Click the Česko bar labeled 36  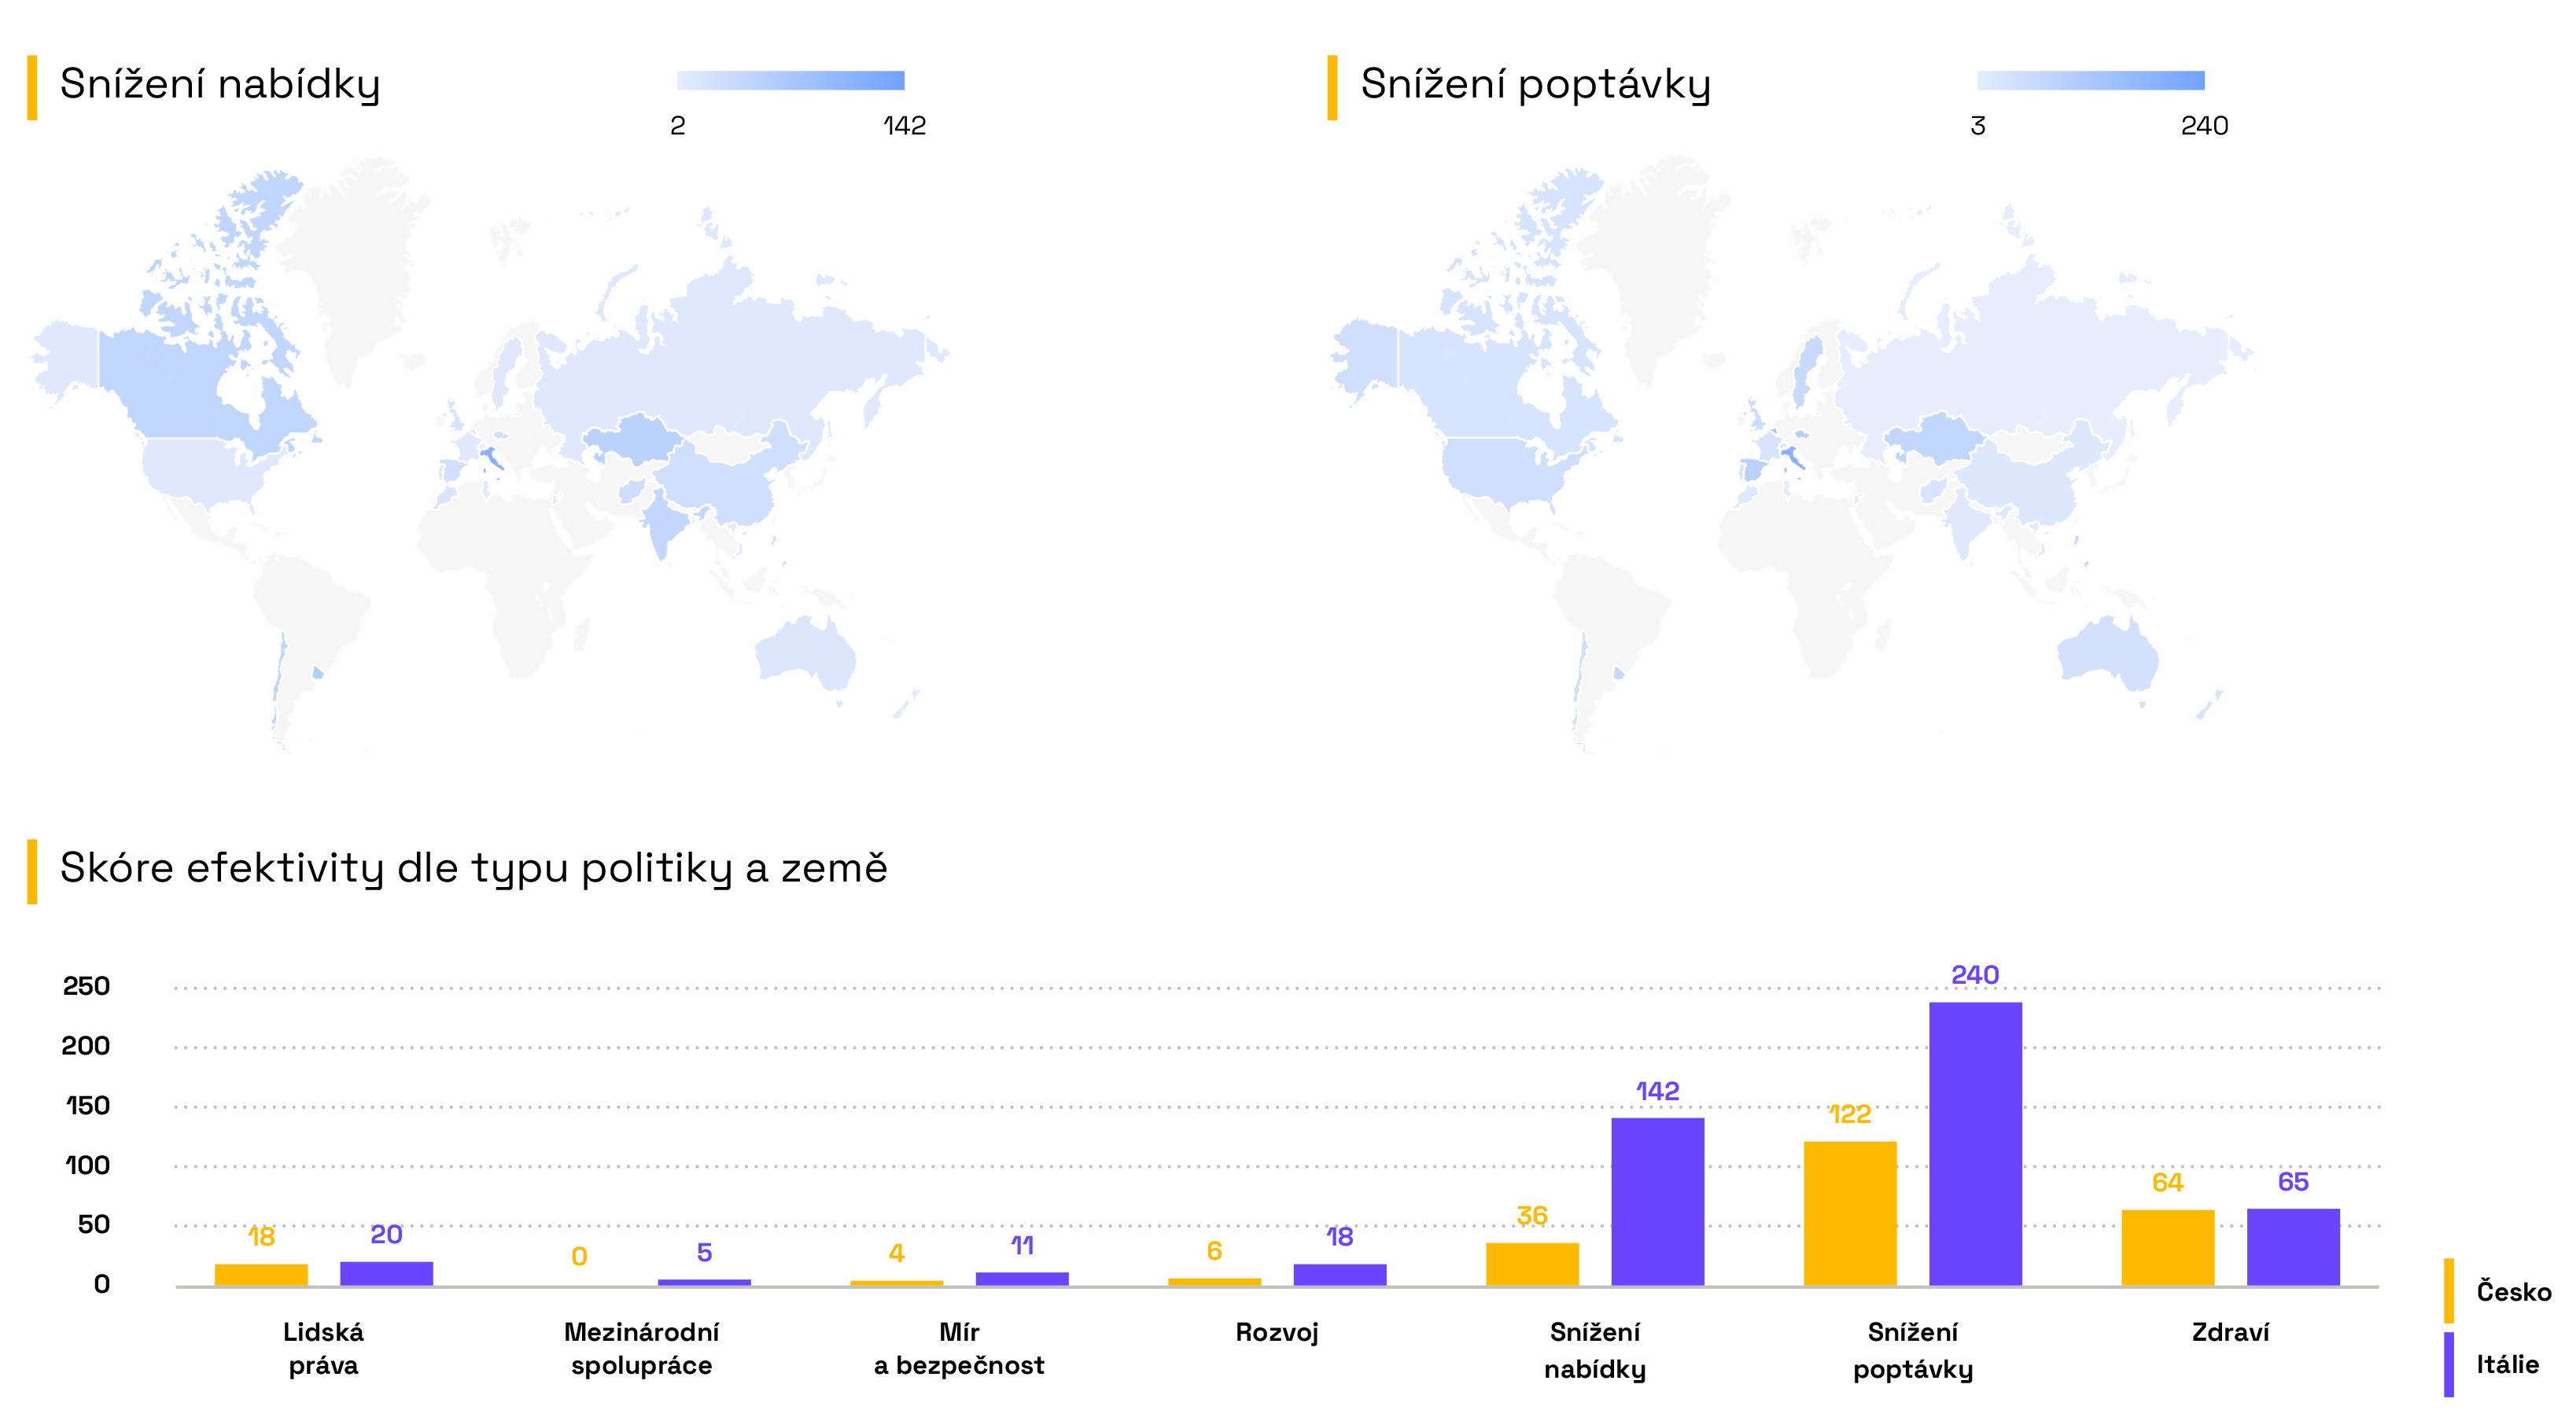tap(1532, 1264)
